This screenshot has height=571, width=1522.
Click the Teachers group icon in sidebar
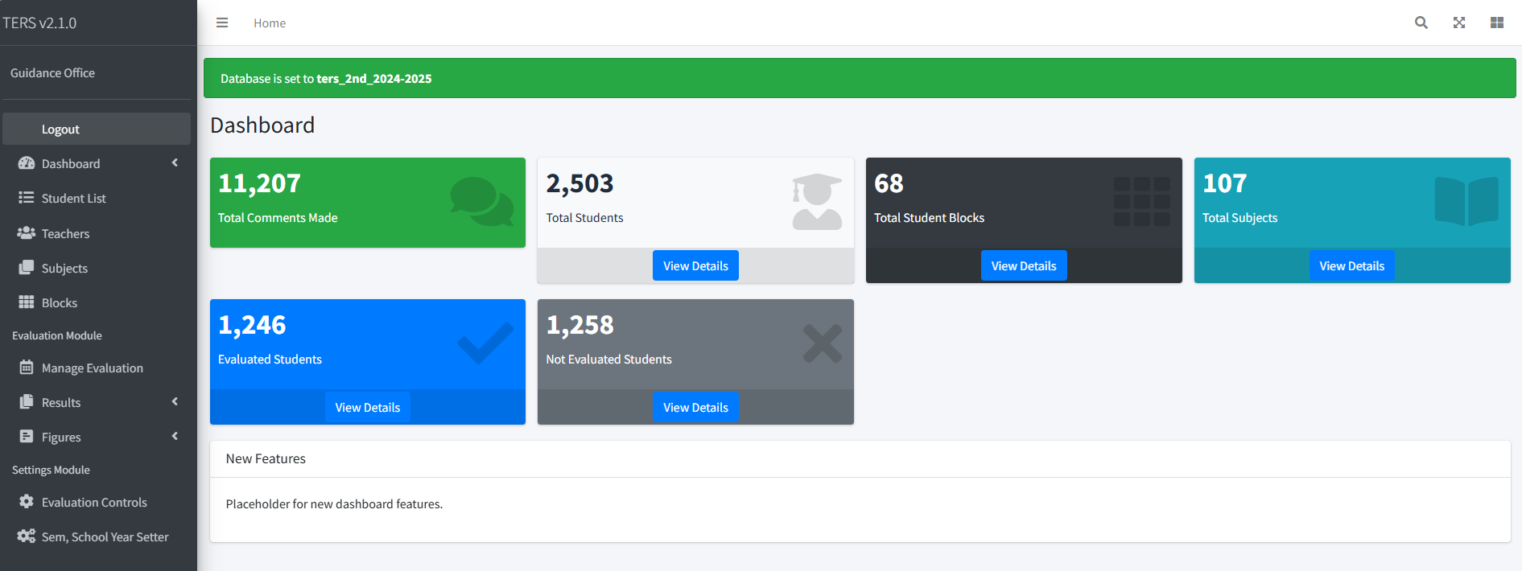[27, 233]
